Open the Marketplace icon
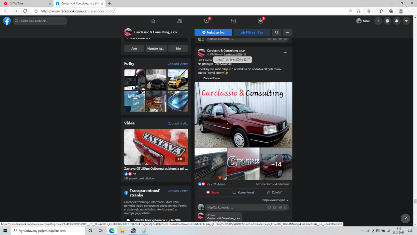 pos(233,21)
